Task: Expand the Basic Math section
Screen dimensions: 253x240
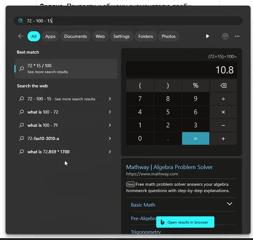Action: tap(229, 204)
